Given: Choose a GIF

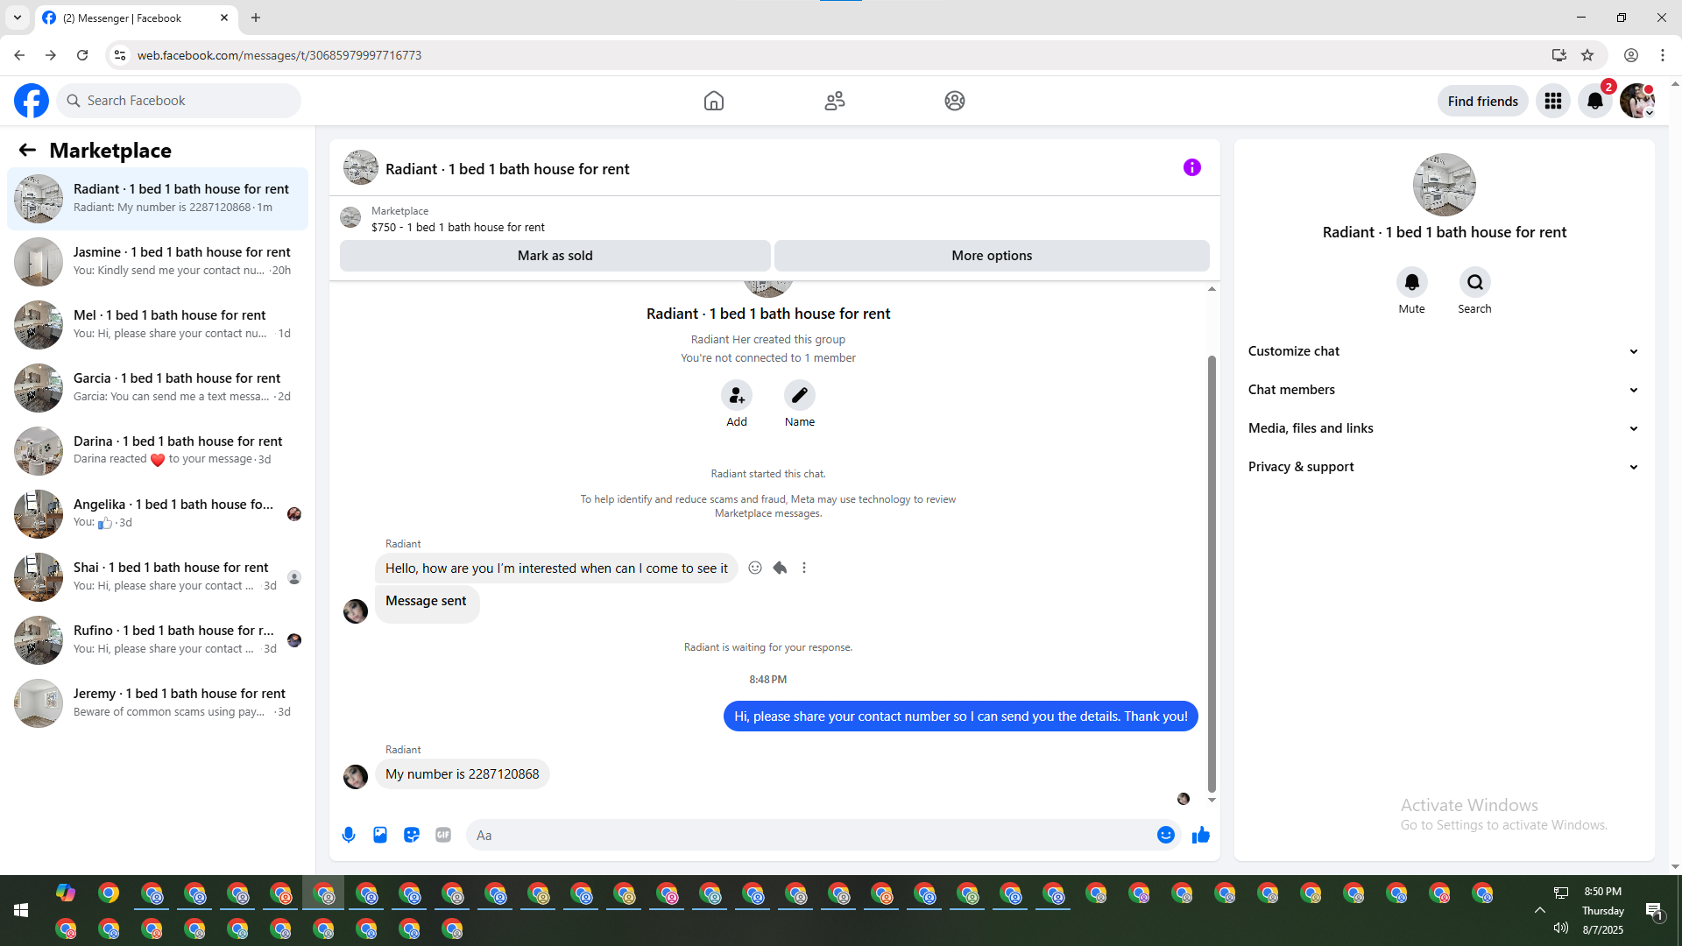Looking at the screenshot, I should click(x=443, y=835).
